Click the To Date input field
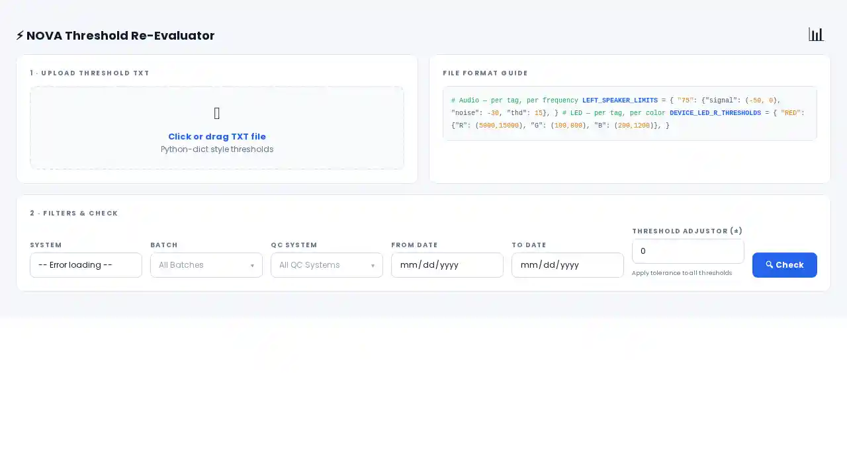 (x=568, y=265)
